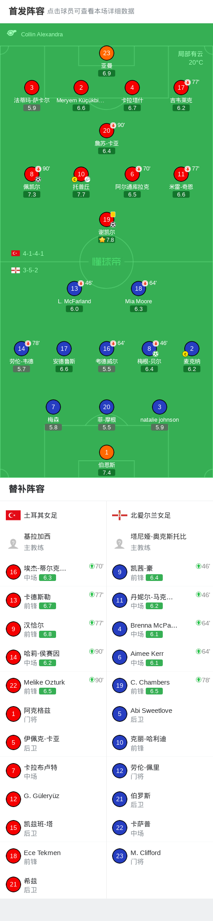The height and width of the screenshot is (921, 213).
Task: Select substitute number 23 M. Clifford
Action: pyautogui.click(x=160, y=856)
